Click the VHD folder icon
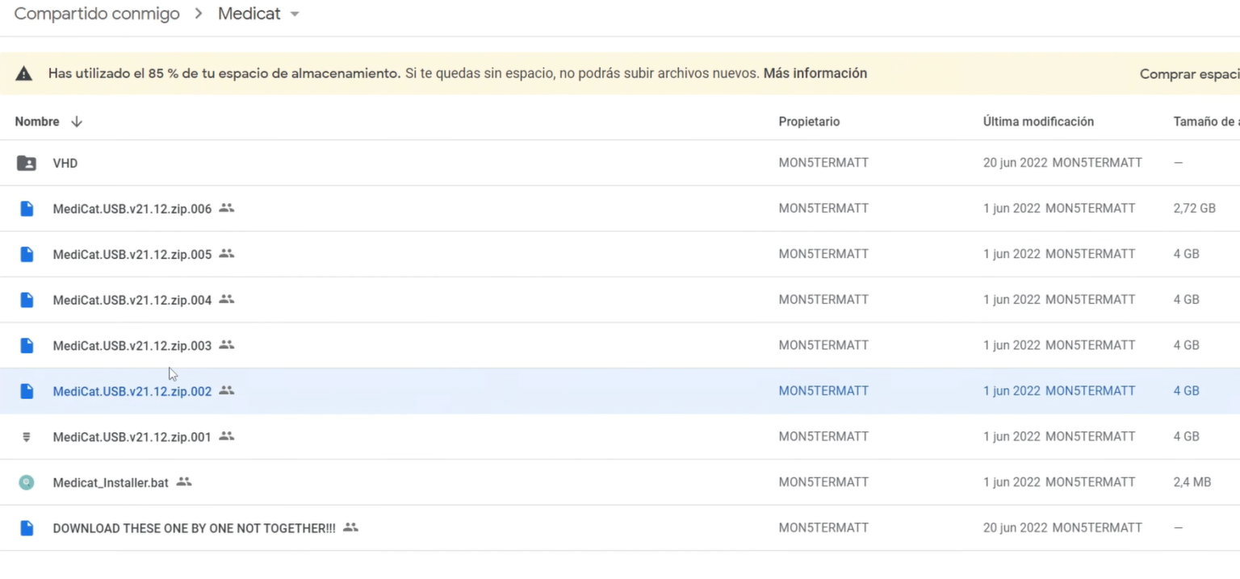Screen dimensions: 1240x579 [25, 163]
